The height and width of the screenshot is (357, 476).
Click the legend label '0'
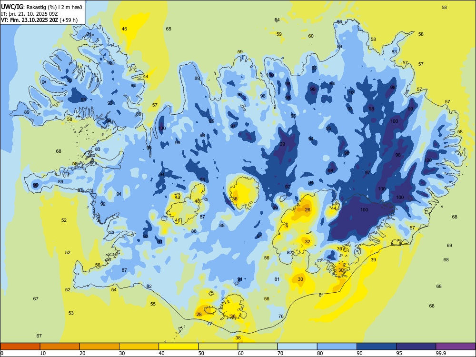[2, 353]
